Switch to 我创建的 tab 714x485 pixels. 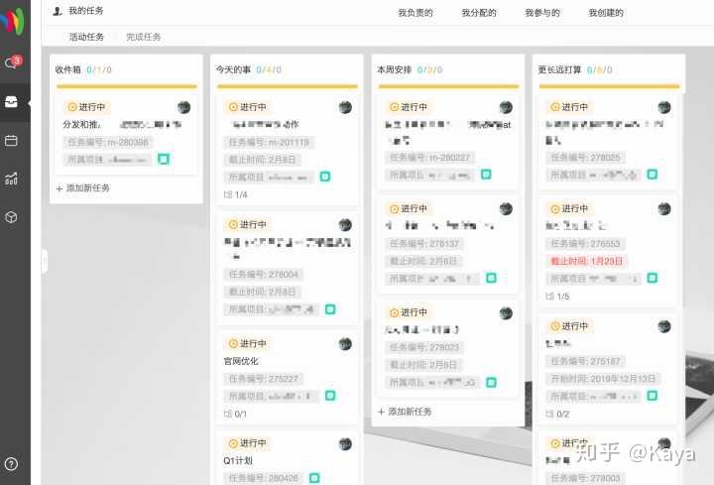point(606,13)
